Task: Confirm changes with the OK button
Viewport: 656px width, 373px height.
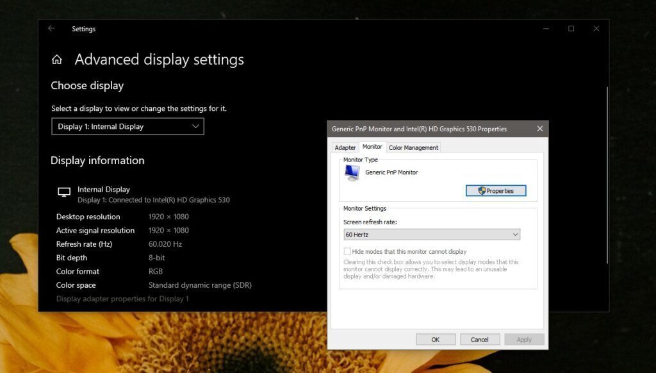Action: coord(435,339)
